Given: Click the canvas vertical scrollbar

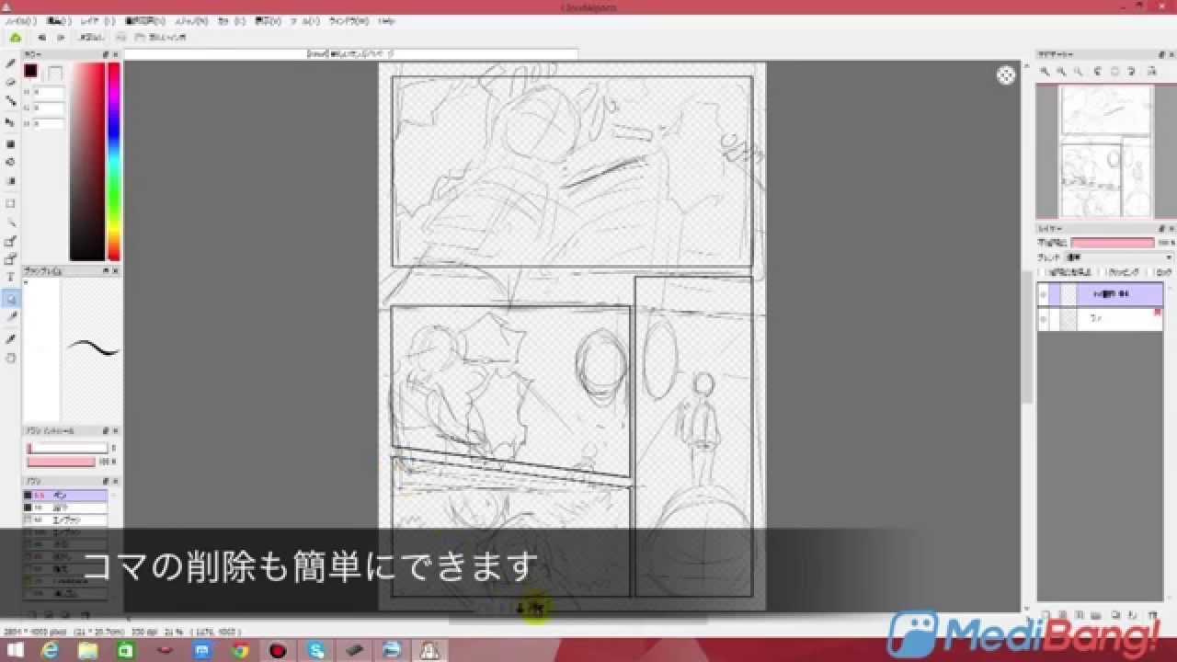Looking at the screenshot, I should 1027,336.
